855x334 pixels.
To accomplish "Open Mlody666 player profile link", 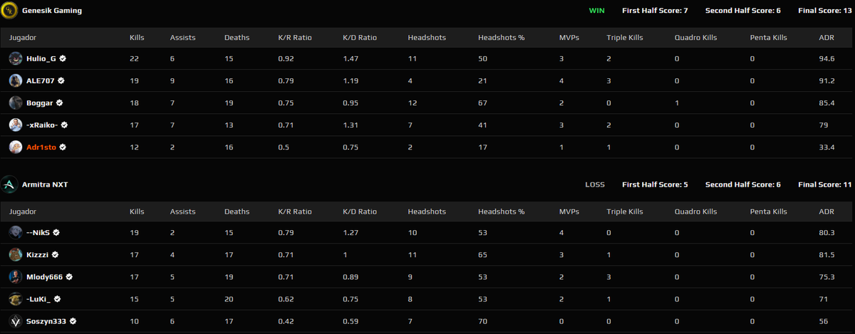I will 45,277.
